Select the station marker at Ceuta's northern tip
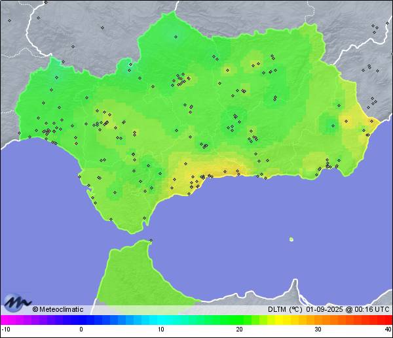This screenshot has width=393, height=338. tap(151, 240)
